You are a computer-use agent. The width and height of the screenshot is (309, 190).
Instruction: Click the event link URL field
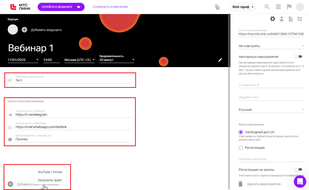pos(271,34)
